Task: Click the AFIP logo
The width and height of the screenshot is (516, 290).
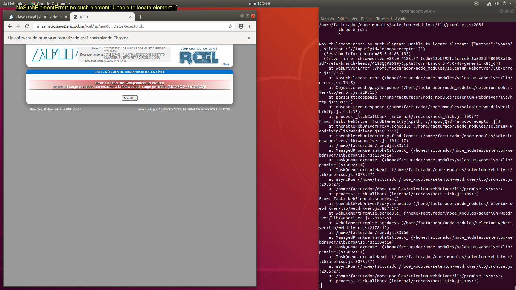Action: pyautogui.click(x=55, y=55)
